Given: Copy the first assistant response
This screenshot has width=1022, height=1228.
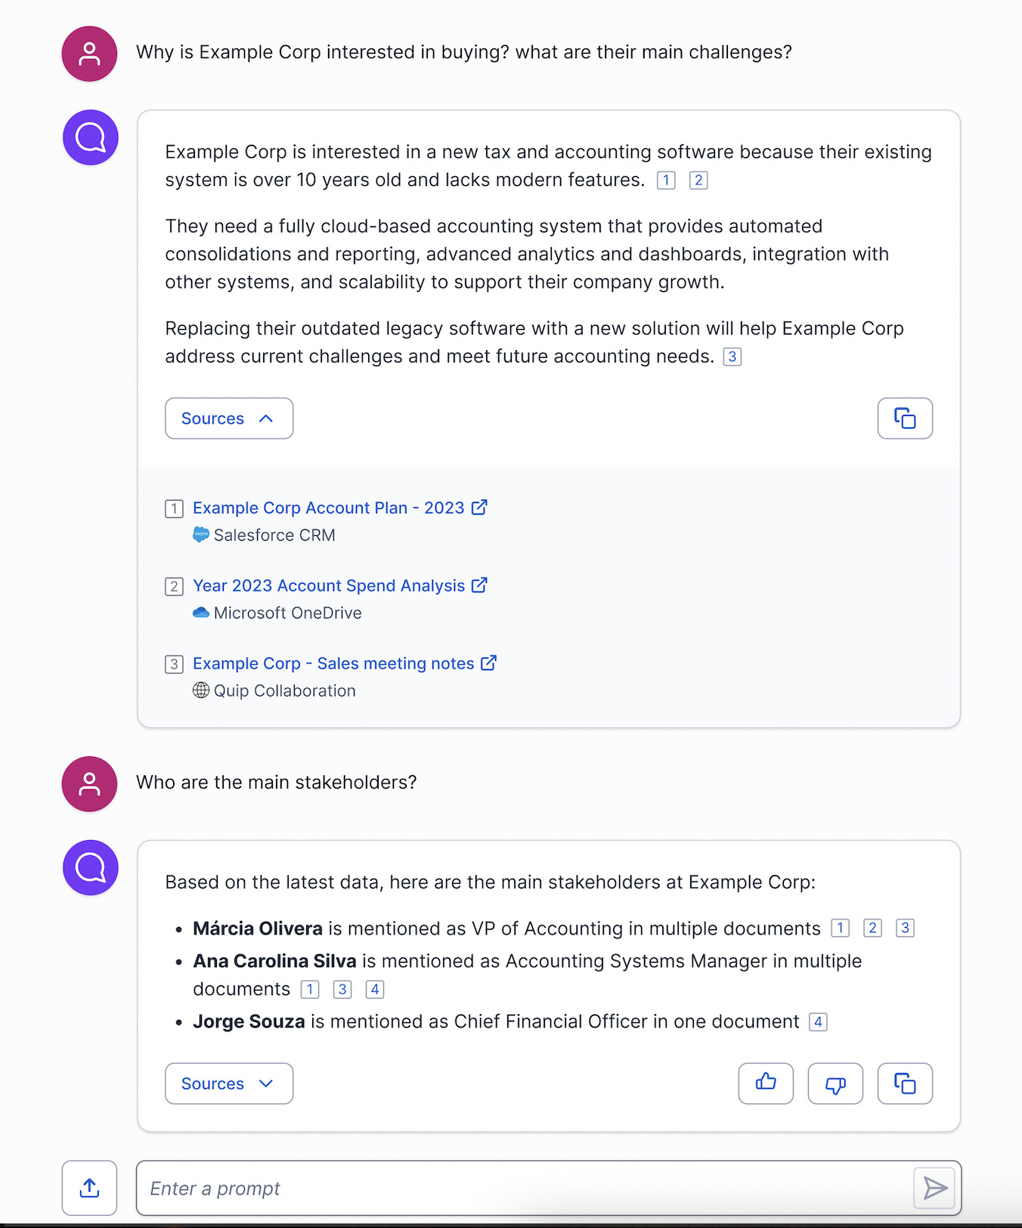Looking at the screenshot, I should pyautogui.click(x=905, y=418).
